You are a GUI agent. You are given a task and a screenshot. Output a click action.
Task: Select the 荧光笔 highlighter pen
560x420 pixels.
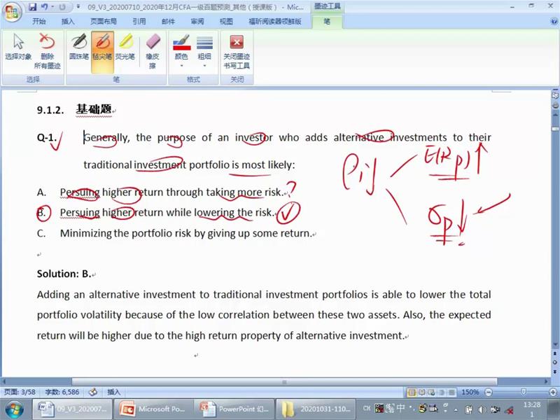[125, 47]
